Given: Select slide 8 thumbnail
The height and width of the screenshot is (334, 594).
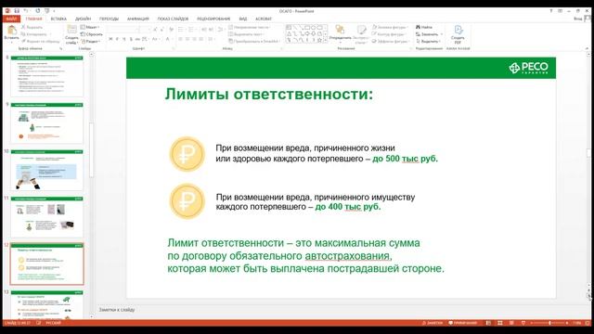Looking at the screenshot, I should point(47,76).
